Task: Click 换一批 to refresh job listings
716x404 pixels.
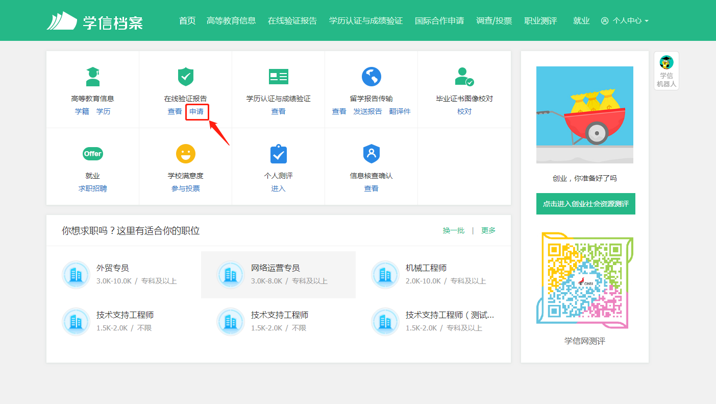Action: point(454,230)
